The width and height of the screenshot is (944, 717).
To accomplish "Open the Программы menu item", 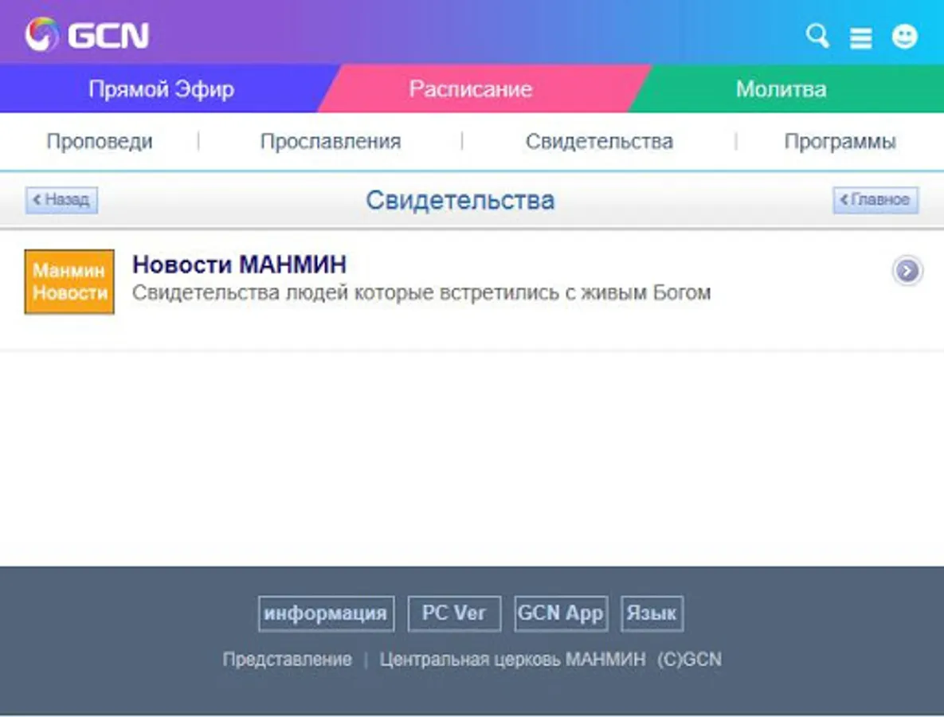I will 840,142.
